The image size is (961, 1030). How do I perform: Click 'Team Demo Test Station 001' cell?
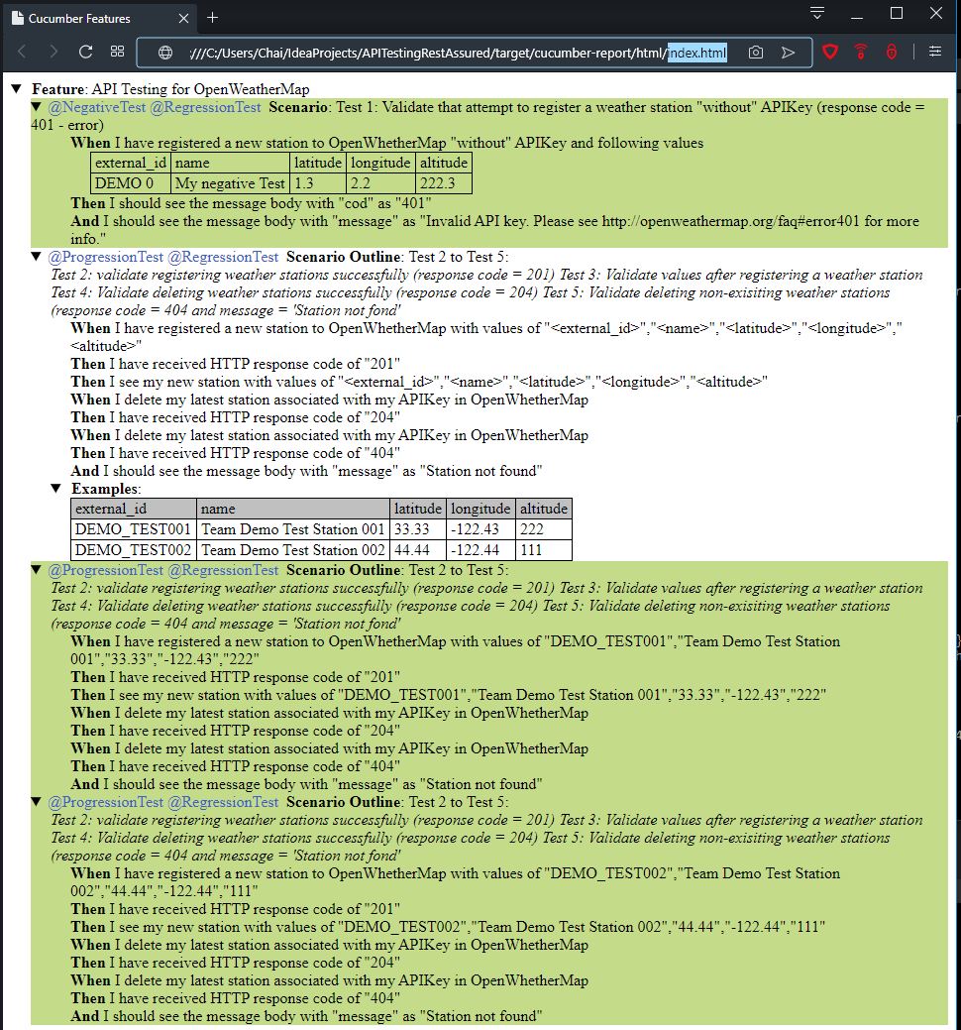click(293, 529)
